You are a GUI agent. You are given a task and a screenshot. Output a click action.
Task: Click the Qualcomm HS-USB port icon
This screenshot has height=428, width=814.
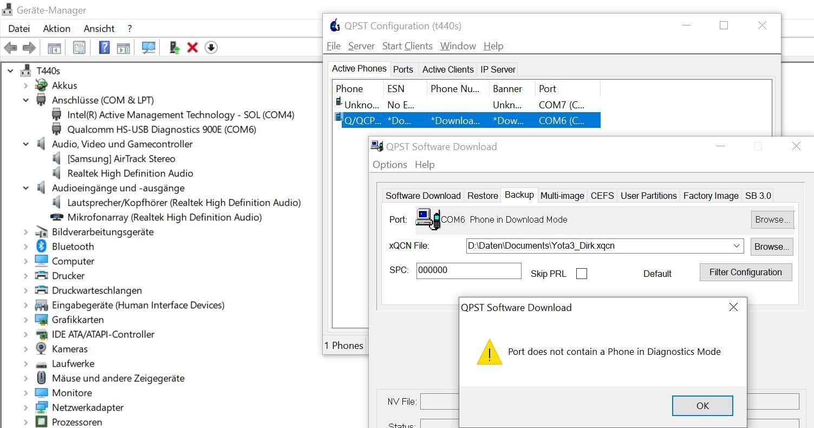[x=57, y=129]
